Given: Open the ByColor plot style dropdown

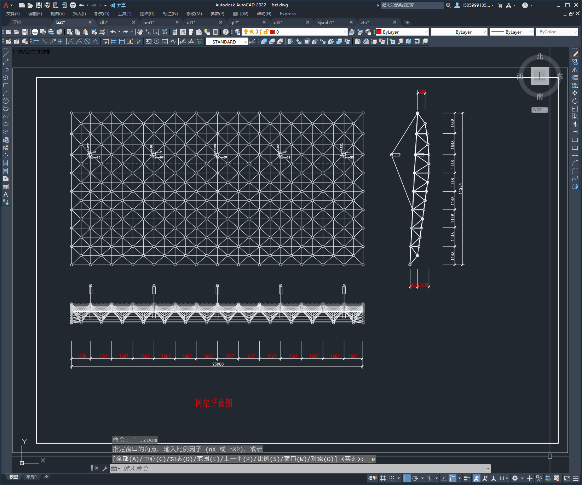Looking at the screenshot, I should coord(558,32).
